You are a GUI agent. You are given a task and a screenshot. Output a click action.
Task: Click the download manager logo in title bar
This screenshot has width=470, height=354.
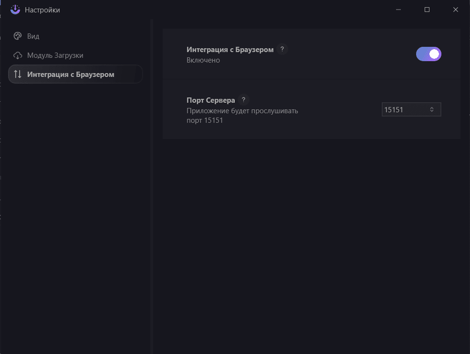[x=15, y=10]
